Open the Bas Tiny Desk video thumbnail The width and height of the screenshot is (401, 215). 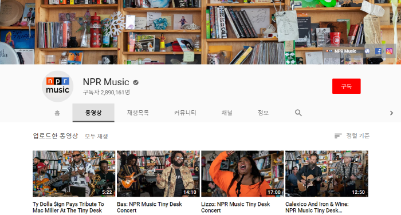pyautogui.click(x=158, y=174)
